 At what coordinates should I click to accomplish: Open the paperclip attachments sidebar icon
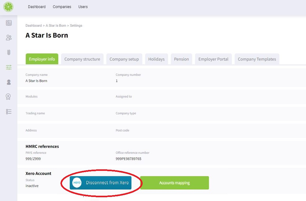9,52
